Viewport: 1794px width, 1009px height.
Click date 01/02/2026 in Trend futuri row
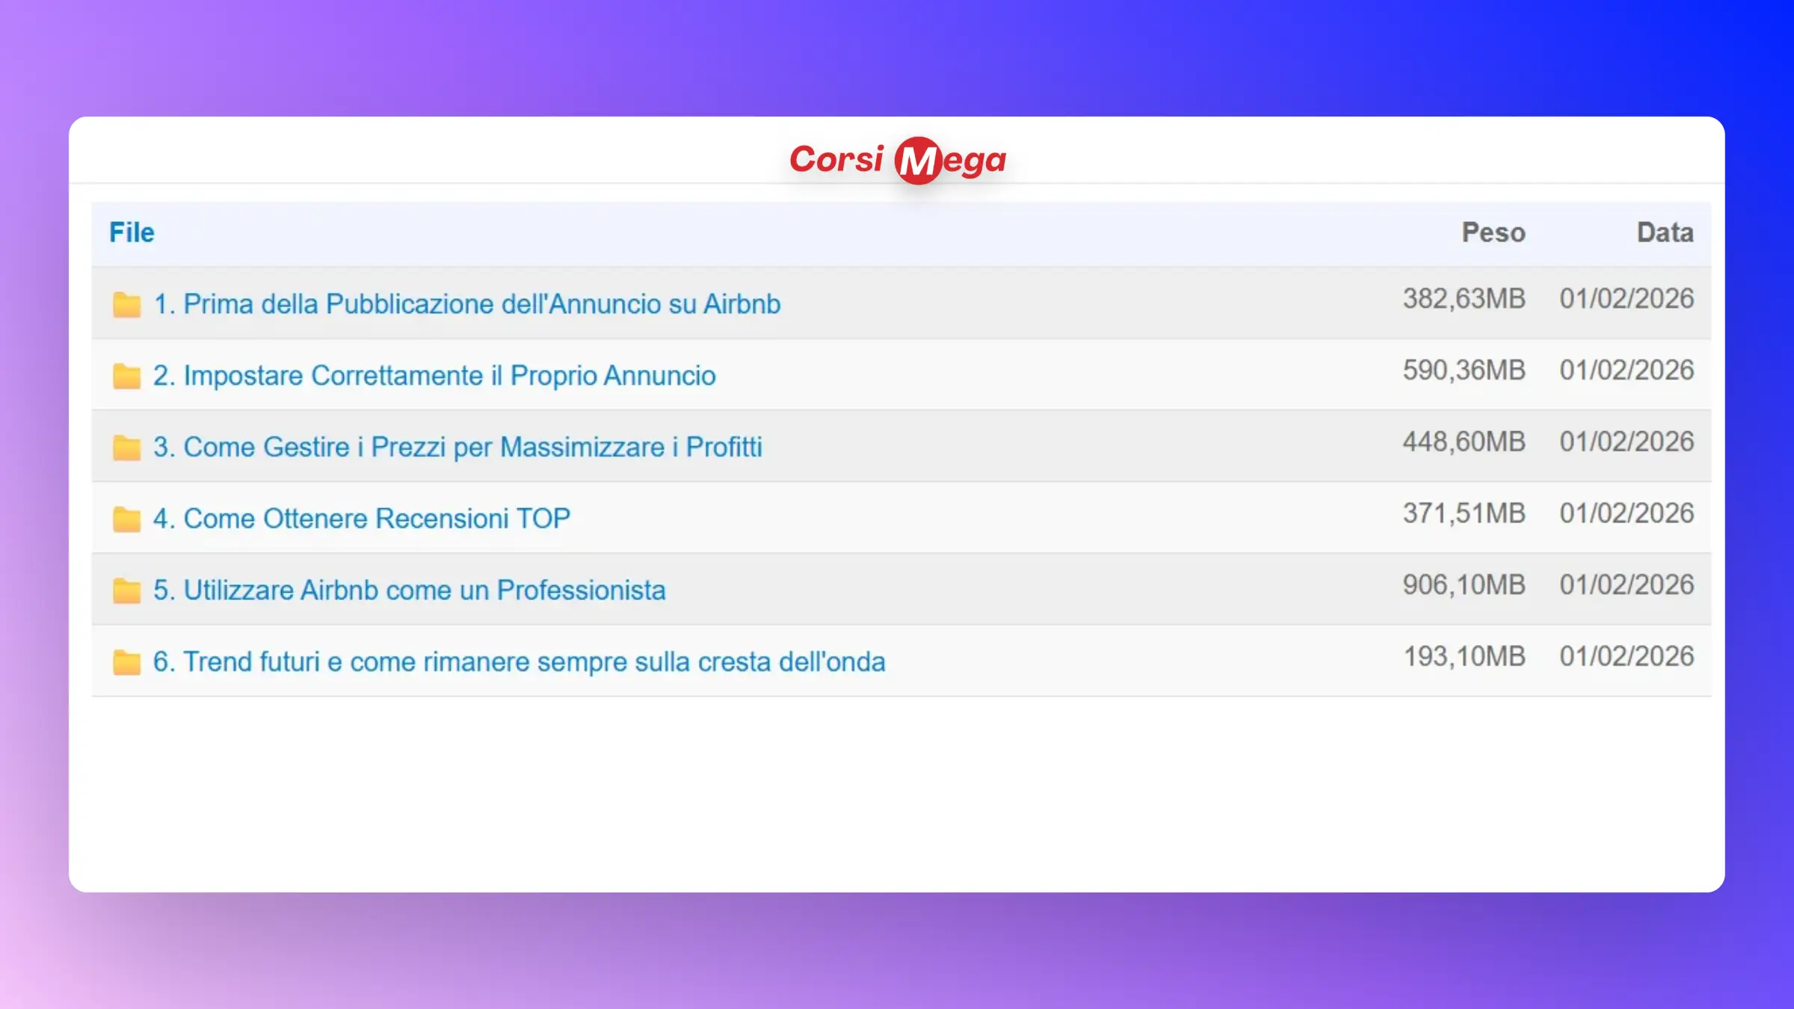(x=1626, y=657)
